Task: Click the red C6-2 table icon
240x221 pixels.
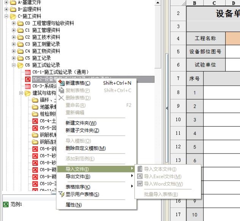Action: pyautogui.click(x=28, y=79)
